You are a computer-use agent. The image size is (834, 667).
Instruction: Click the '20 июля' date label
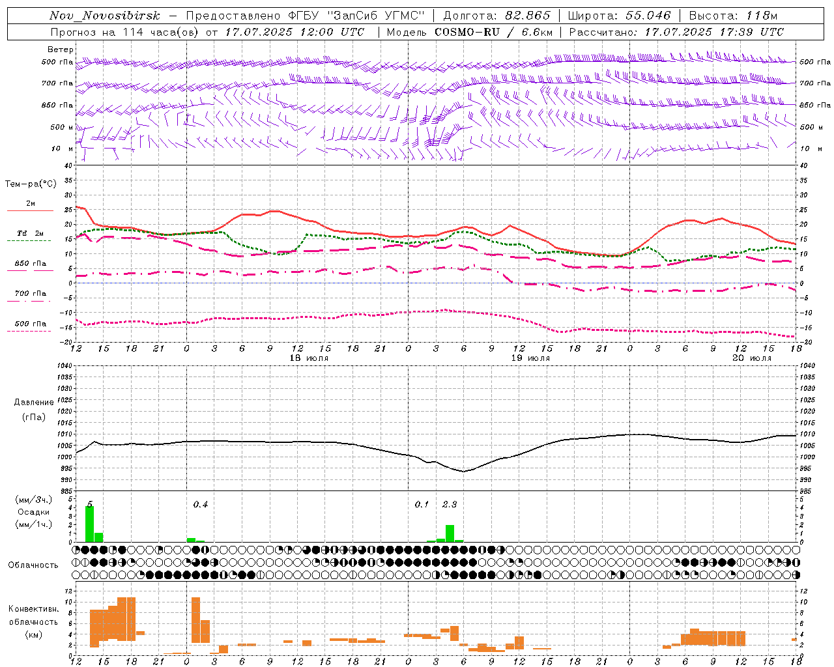[752, 358]
